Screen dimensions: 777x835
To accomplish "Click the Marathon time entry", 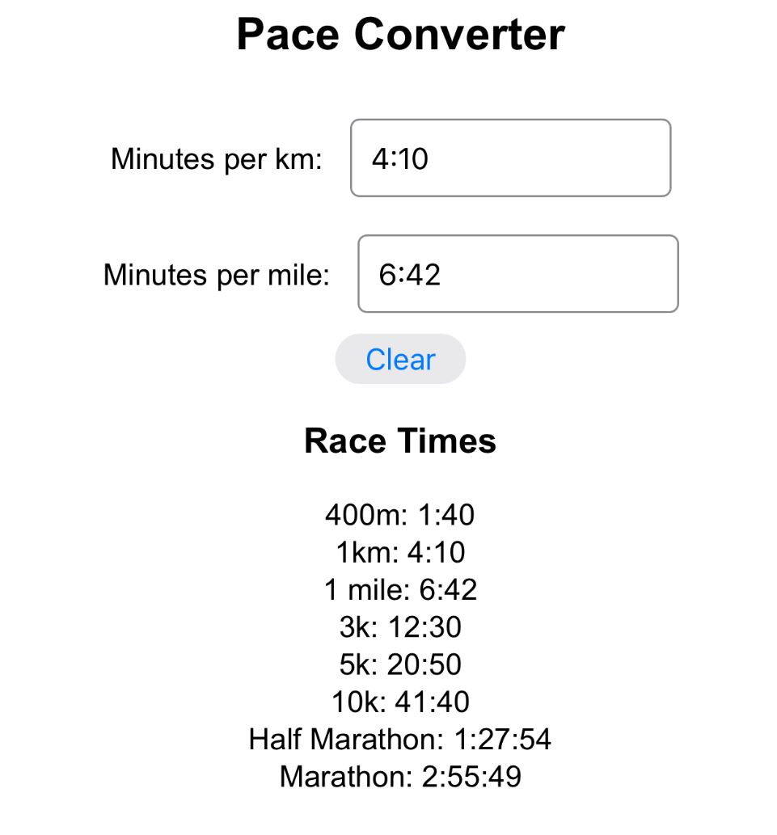I will [399, 775].
